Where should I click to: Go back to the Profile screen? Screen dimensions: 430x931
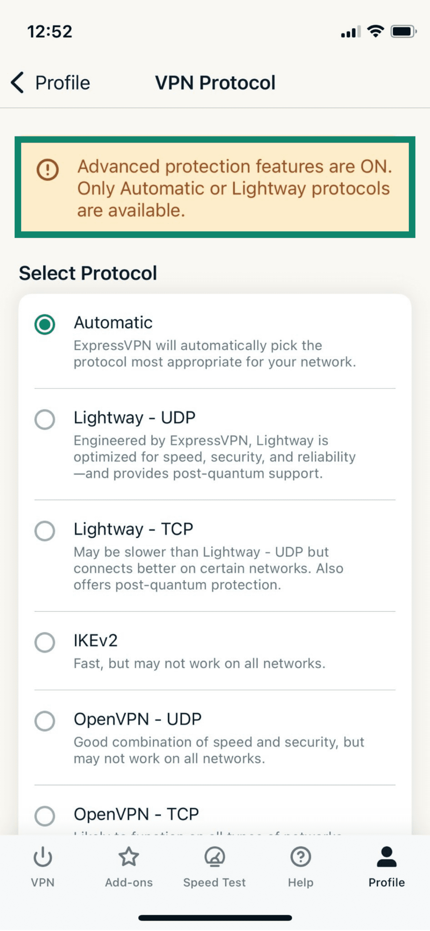51,82
